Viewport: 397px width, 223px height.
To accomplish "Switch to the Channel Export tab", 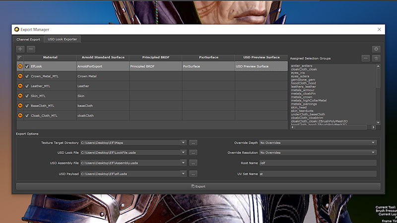I will pyautogui.click(x=28, y=39).
